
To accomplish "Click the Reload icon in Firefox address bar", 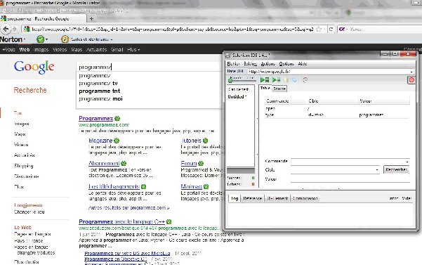I will (x=331, y=29).
